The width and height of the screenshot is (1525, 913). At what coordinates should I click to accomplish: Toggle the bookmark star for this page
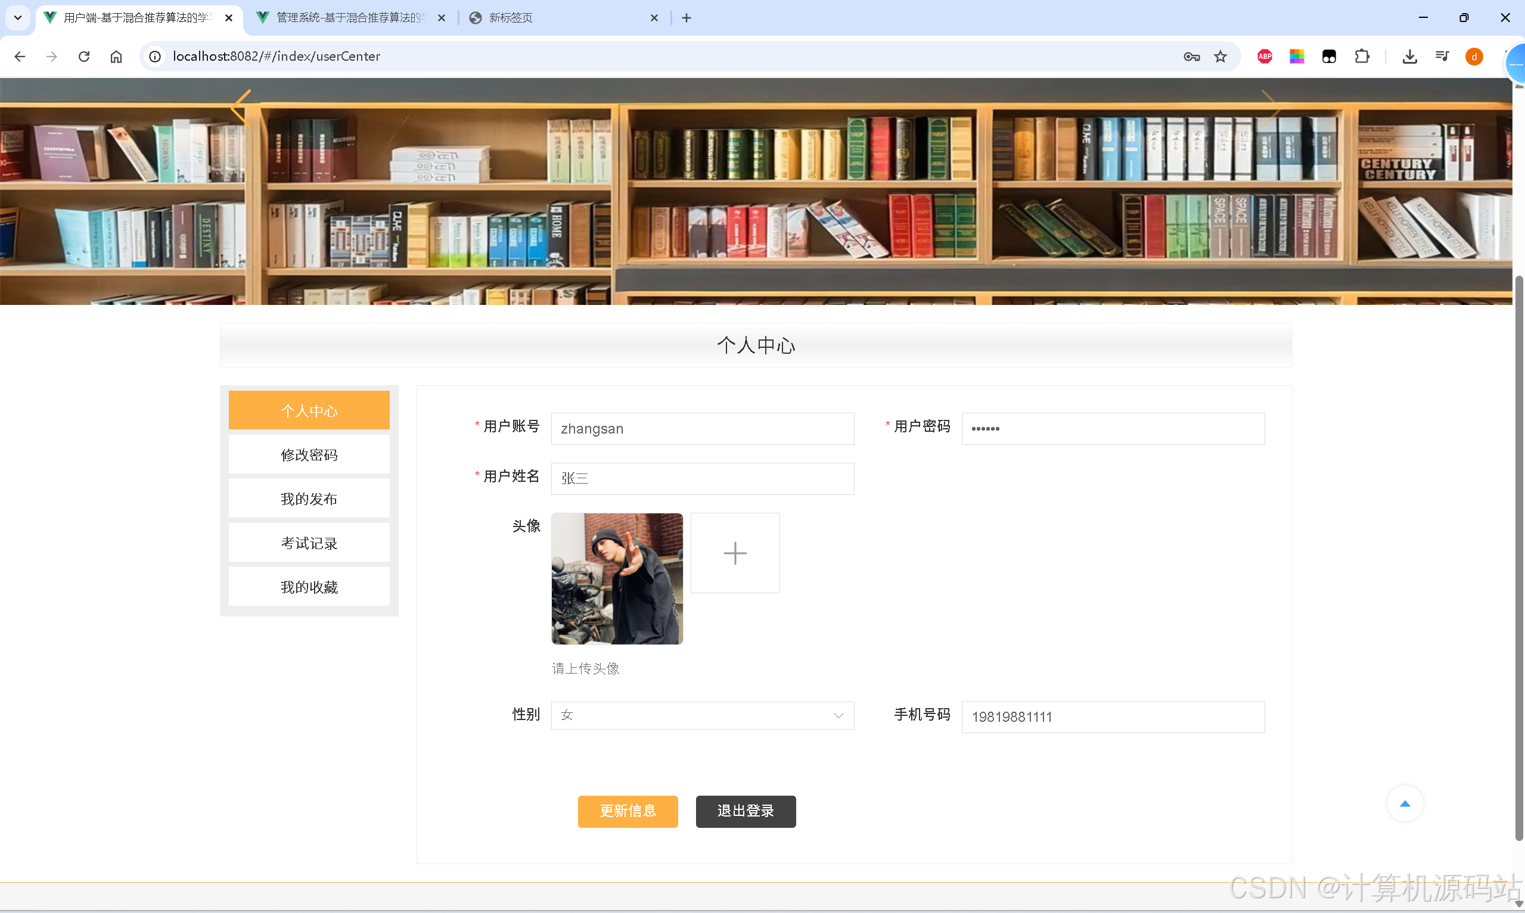[x=1220, y=56]
